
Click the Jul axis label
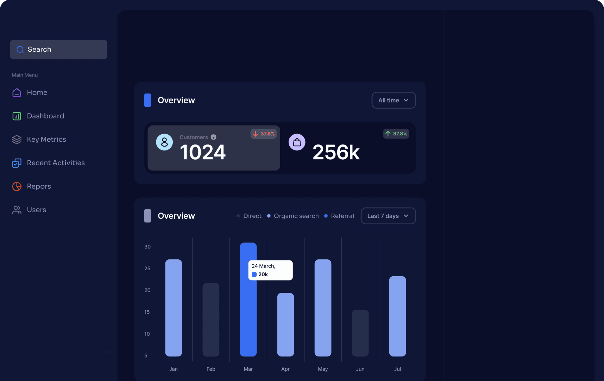[397, 369]
